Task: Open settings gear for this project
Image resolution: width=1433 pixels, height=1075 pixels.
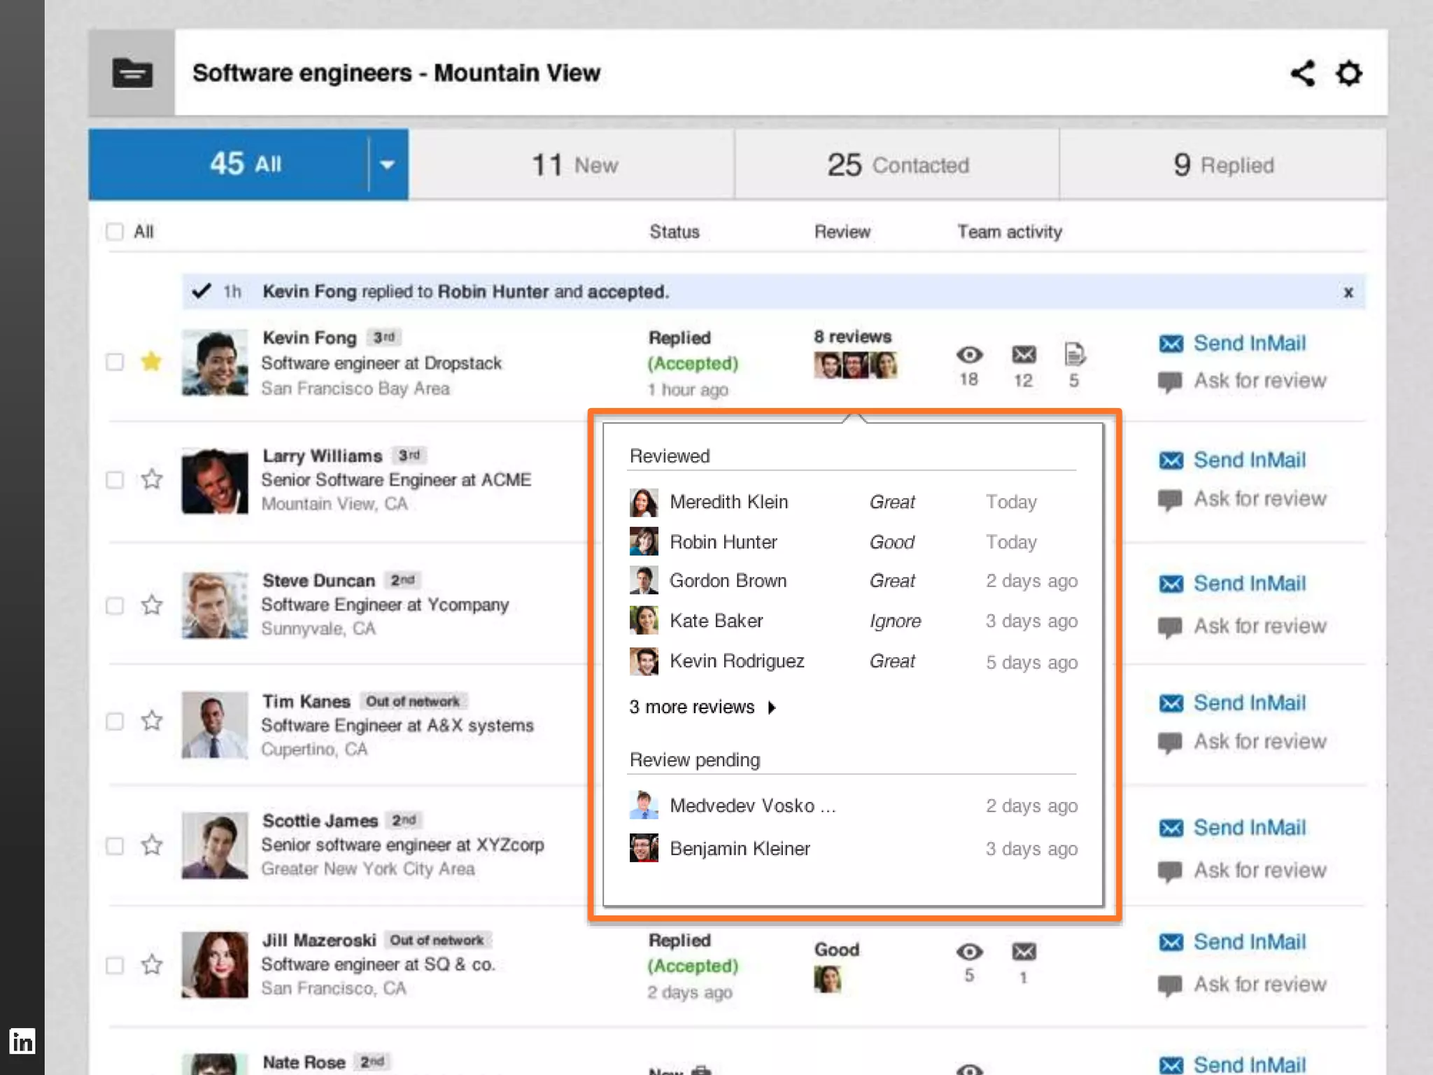Action: click(x=1348, y=73)
